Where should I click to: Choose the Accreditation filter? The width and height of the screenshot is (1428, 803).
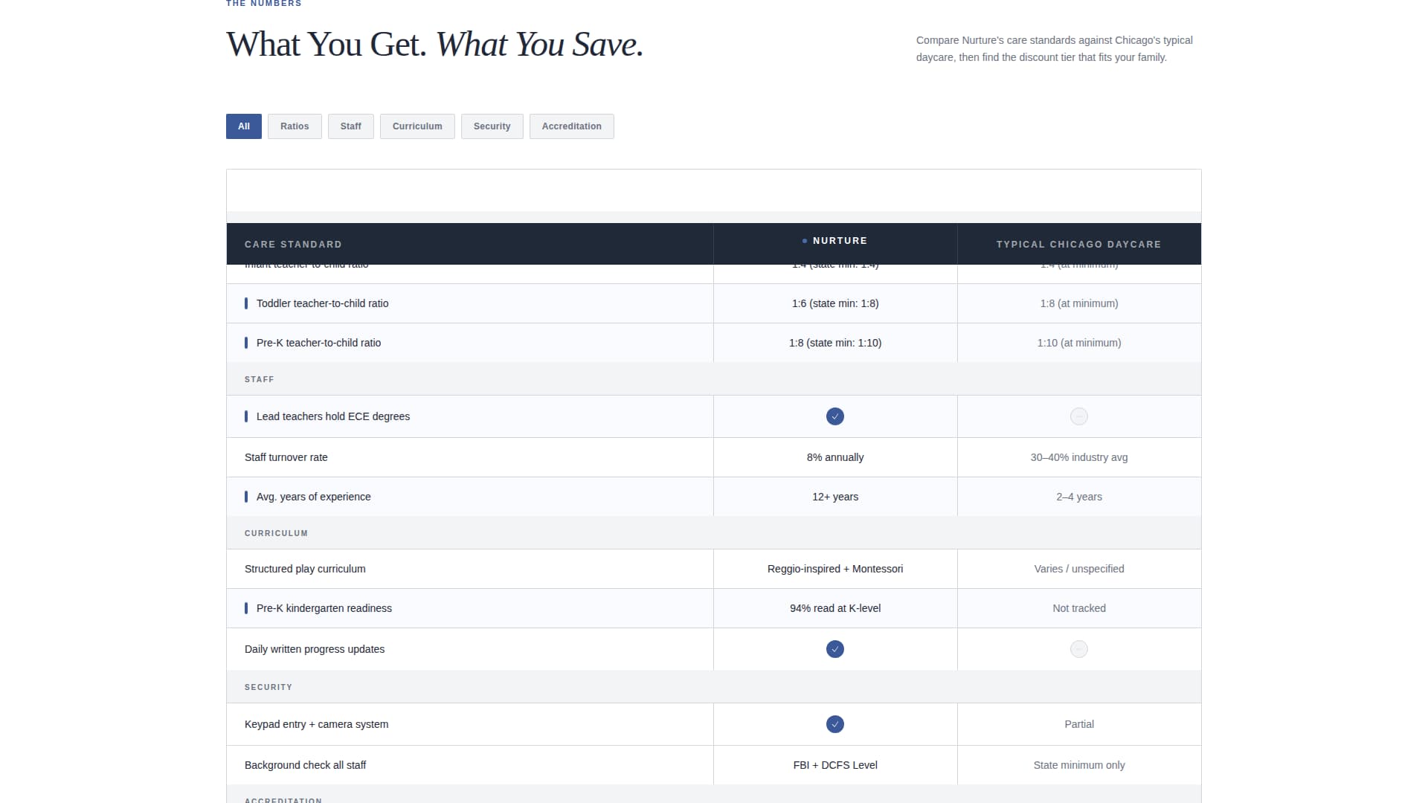571,126
